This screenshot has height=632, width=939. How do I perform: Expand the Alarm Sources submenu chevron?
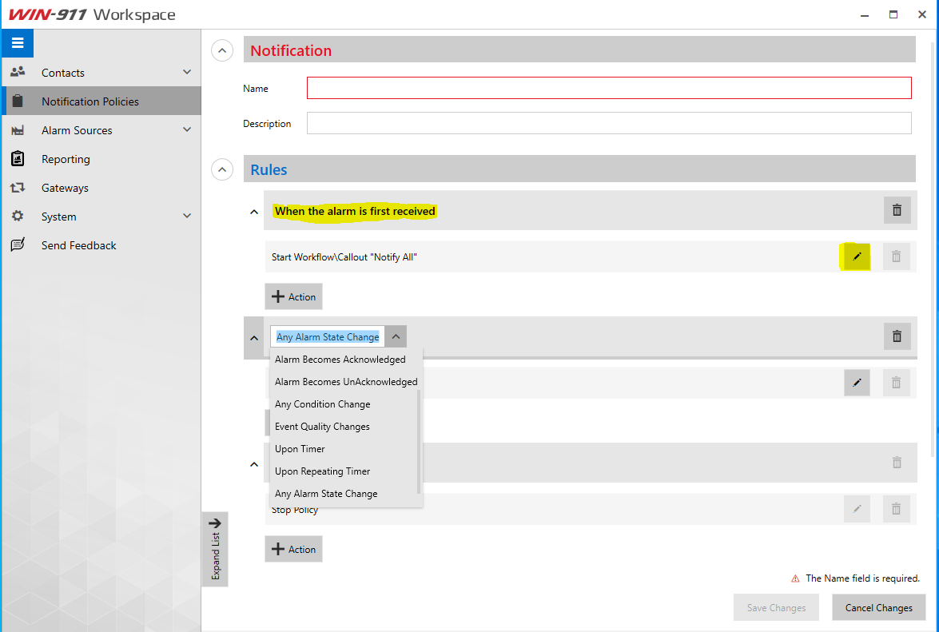tap(187, 129)
